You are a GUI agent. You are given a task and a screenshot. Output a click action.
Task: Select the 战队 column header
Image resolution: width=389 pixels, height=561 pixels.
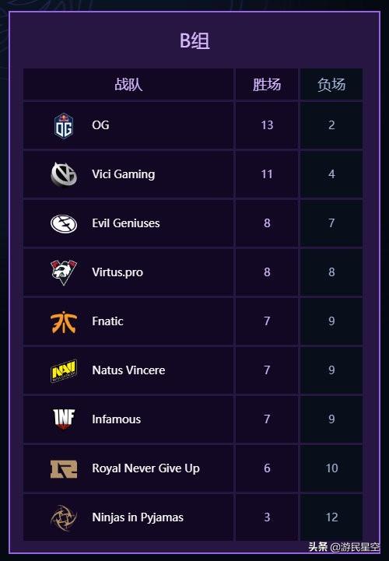click(x=128, y=85)
